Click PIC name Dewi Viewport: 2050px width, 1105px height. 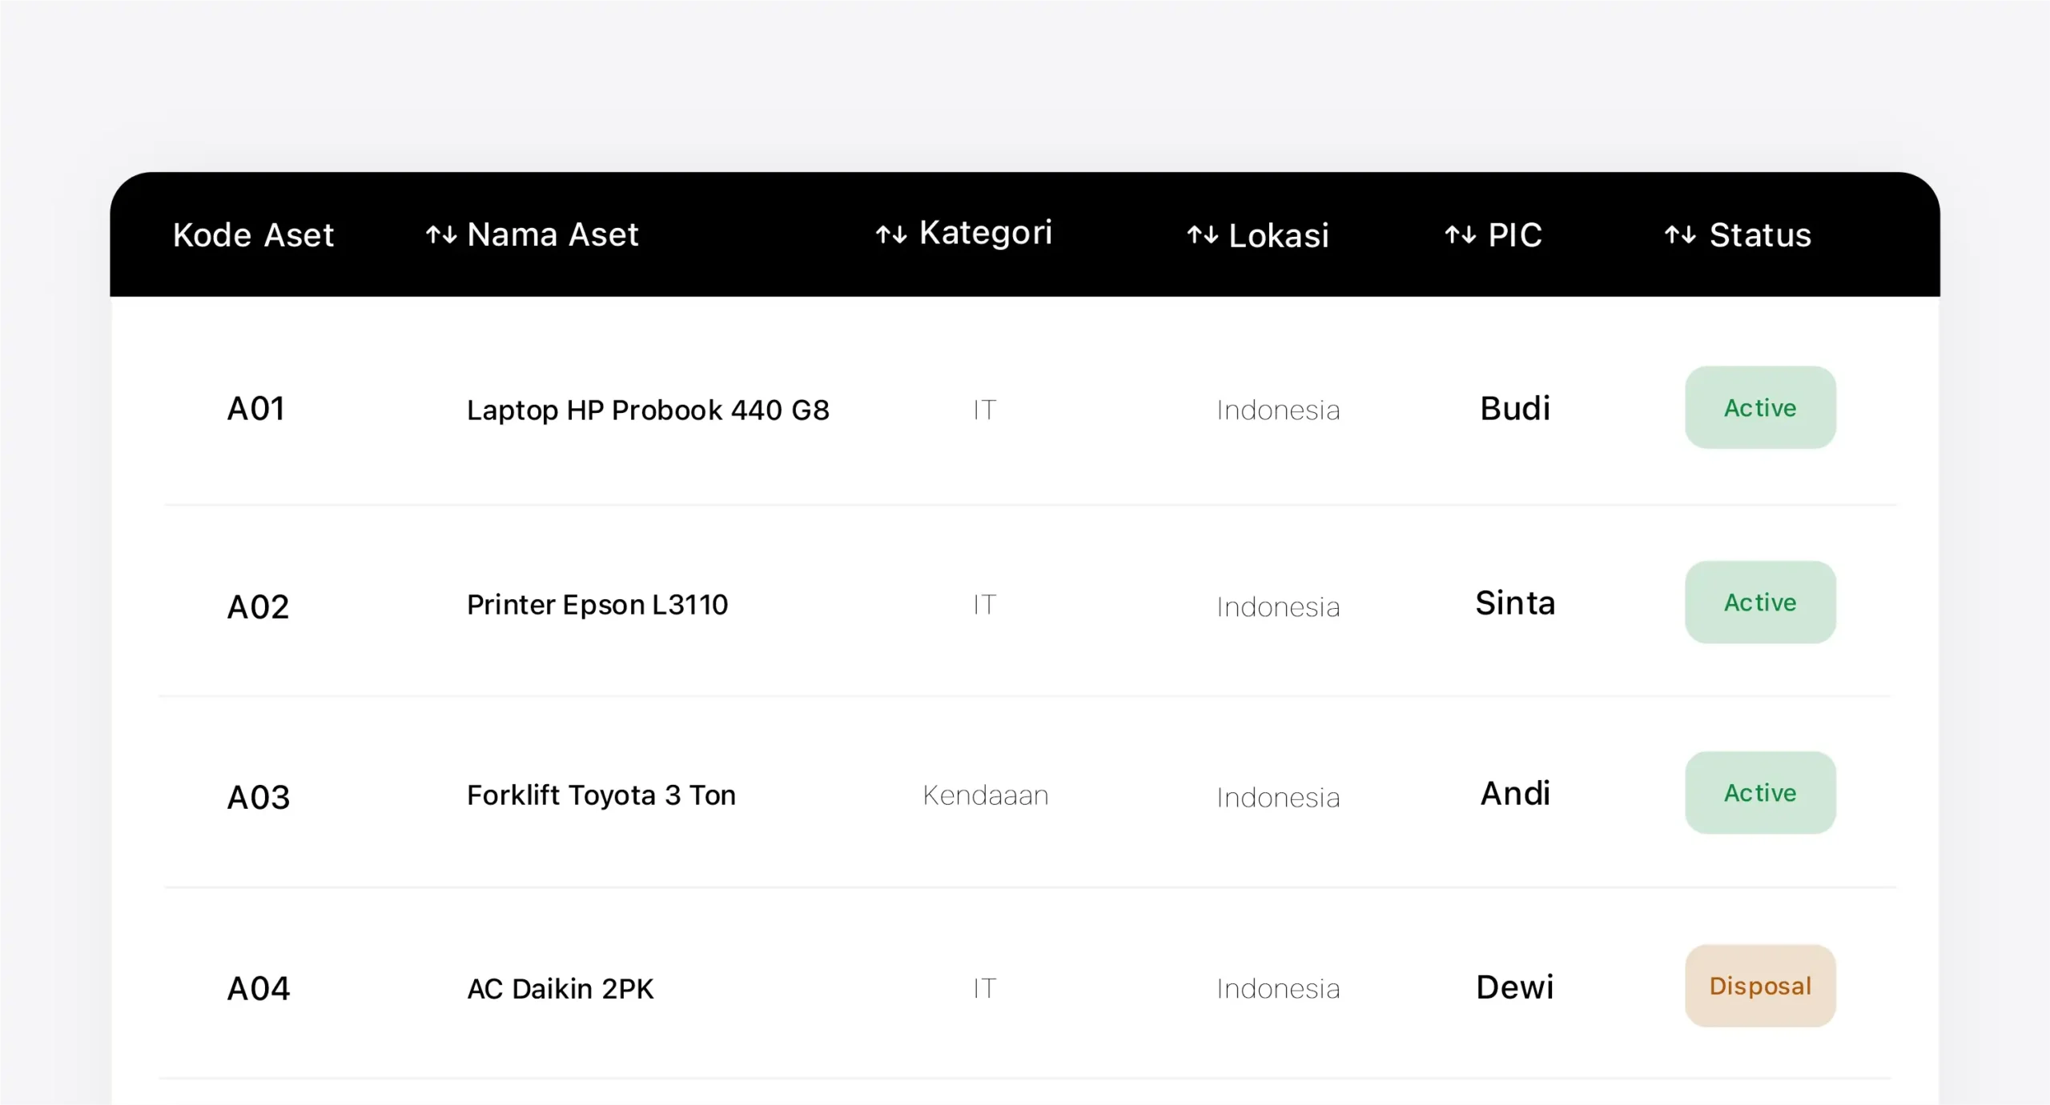[1514, 987]
